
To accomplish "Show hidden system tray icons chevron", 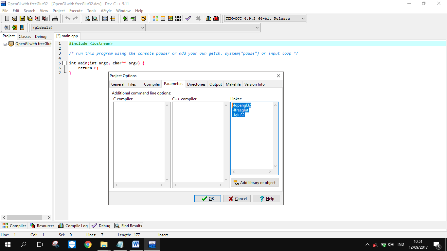I will tap(367, 244).
